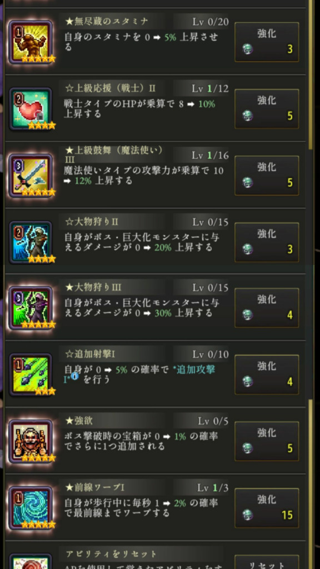Image resolution: width=320 pixels, height=569 pixels.
Task: Click 強化 button for 無尽蔵のスタミナ
Action: pos(267,42)
